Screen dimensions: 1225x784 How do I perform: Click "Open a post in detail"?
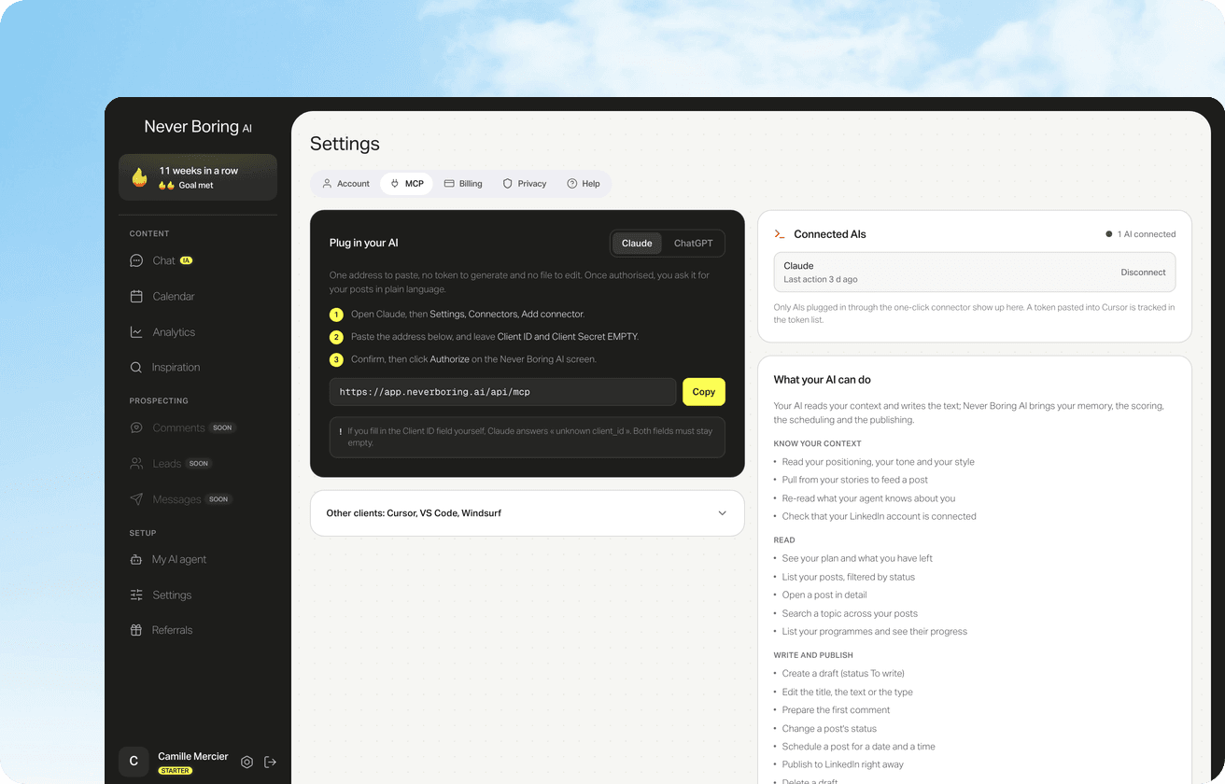[824, 595]
